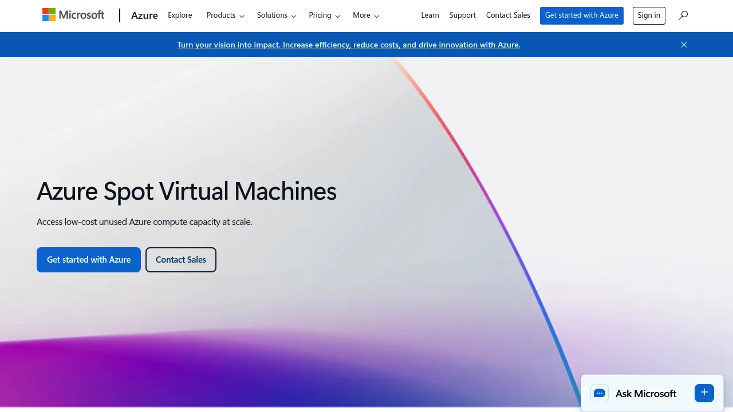Open the Products dropdown menu
Viewport: 733px width, 412px height.
tap(226, 15)
